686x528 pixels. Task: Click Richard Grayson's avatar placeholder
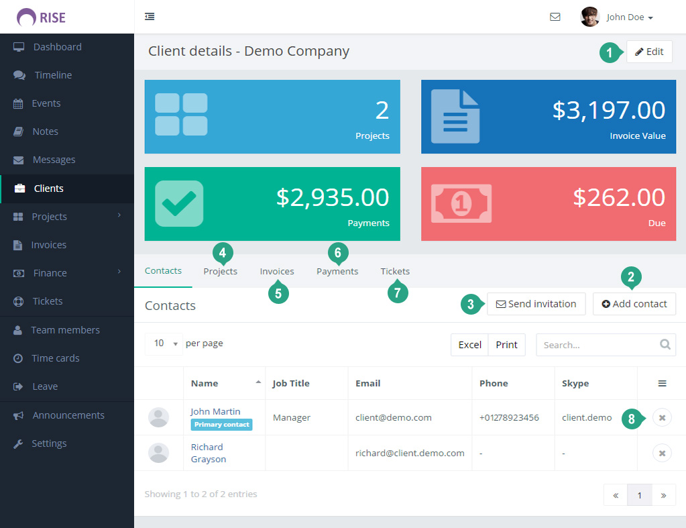[x=158, y=453]
